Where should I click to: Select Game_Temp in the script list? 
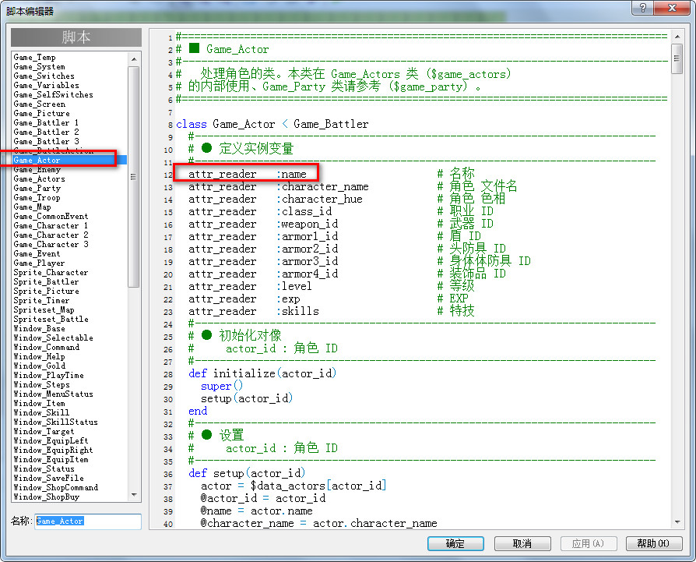tap(34, 58)
